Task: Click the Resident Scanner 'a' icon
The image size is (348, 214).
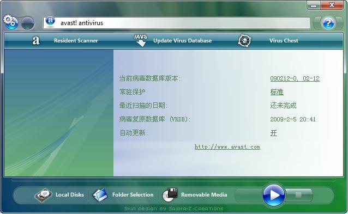Action: [36, 40]
